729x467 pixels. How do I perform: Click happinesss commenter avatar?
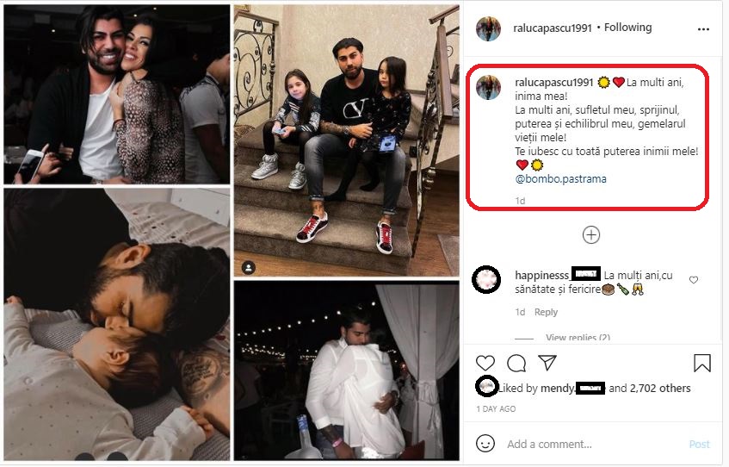(x=487, y=279)
